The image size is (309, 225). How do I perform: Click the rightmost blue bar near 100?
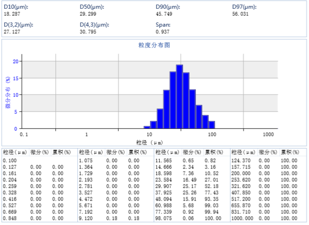[x=212, y=125]
